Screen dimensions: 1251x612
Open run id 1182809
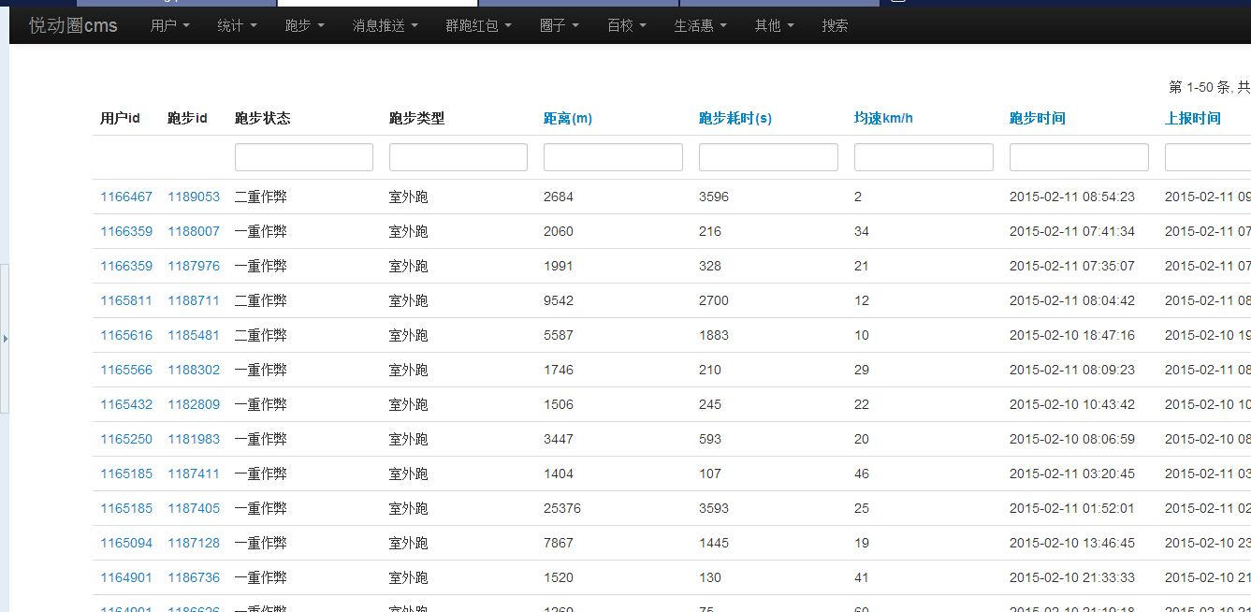[x=194, y=404]
